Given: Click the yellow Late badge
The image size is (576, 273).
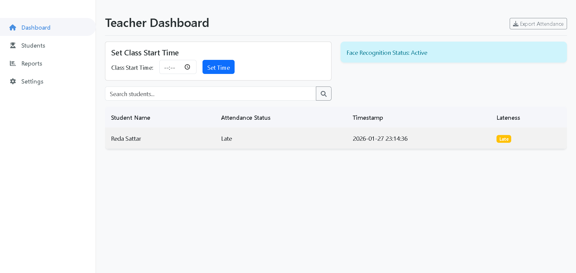Looking at the screenshot, I should click(503, 139).
